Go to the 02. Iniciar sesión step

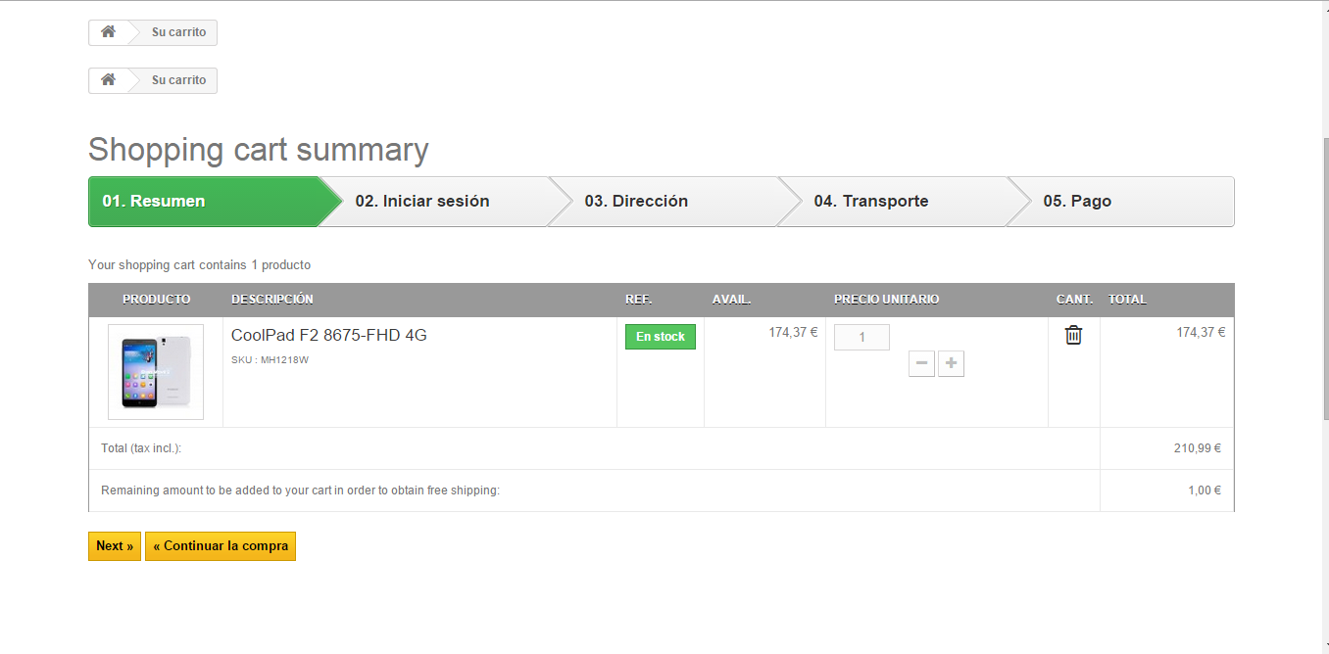point(421,202)
